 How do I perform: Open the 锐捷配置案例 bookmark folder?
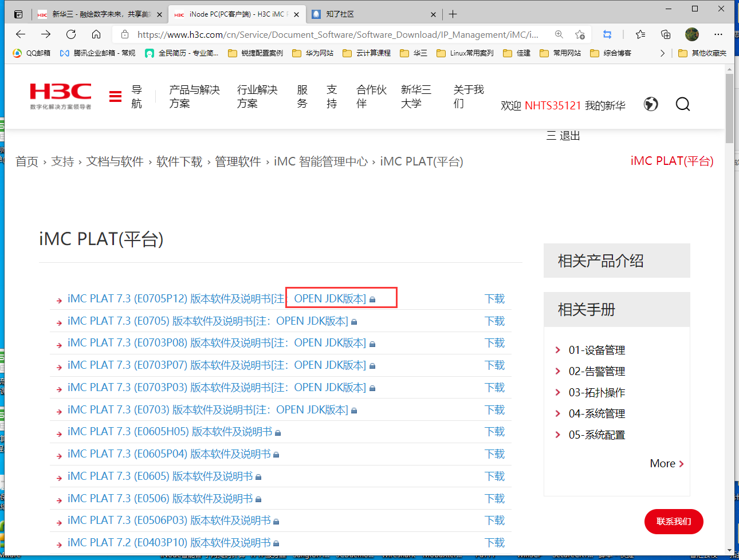[x=255, y=53]
